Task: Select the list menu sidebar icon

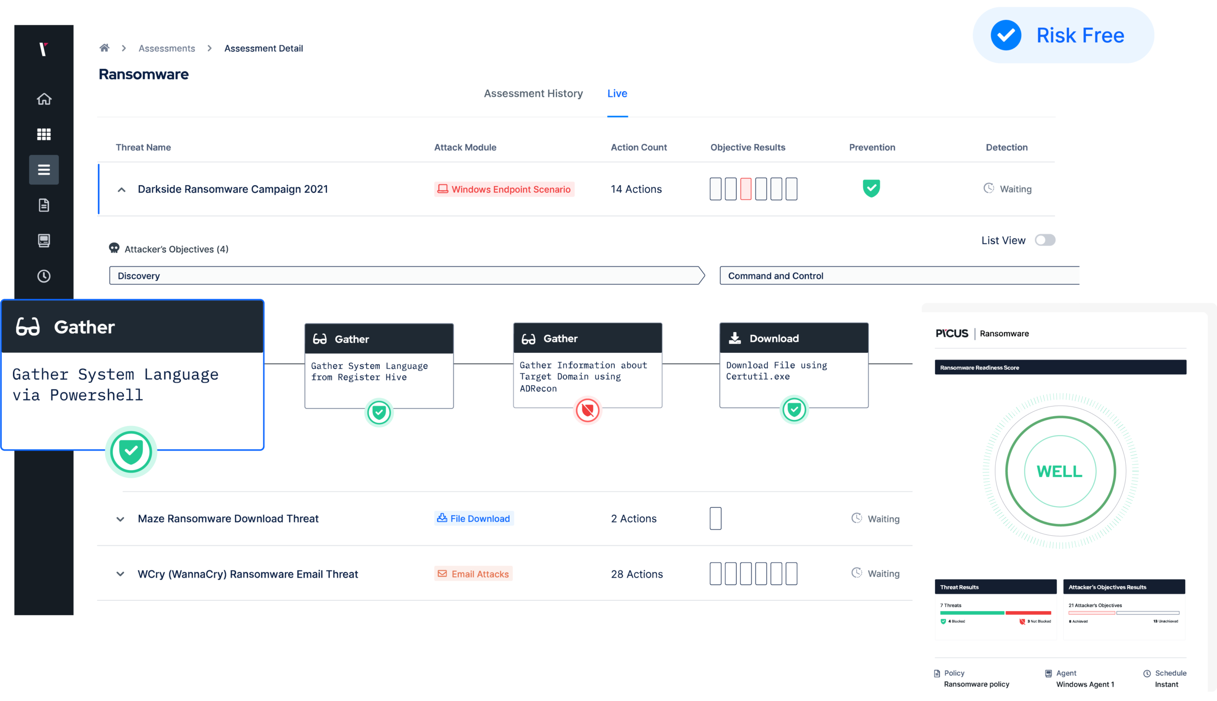Action: (x=44, y=170)
